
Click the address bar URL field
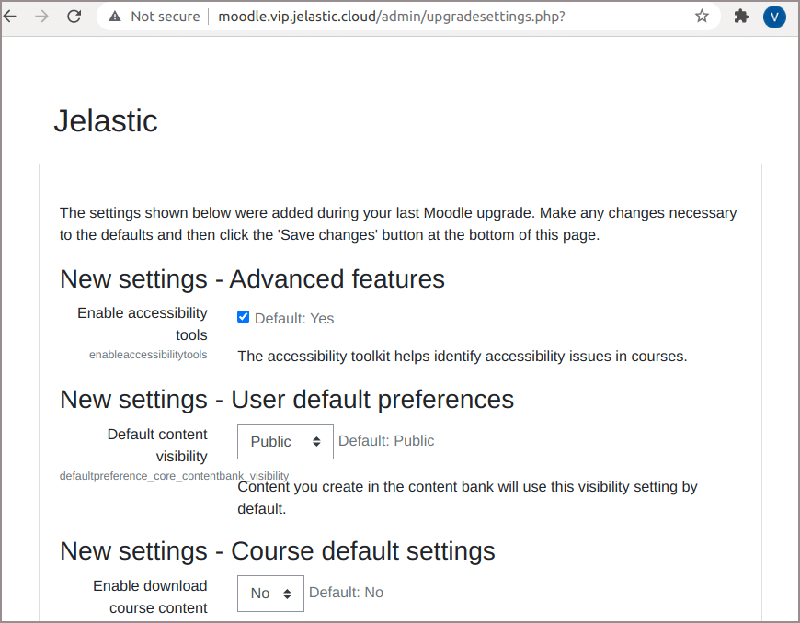tap(392, 17)
